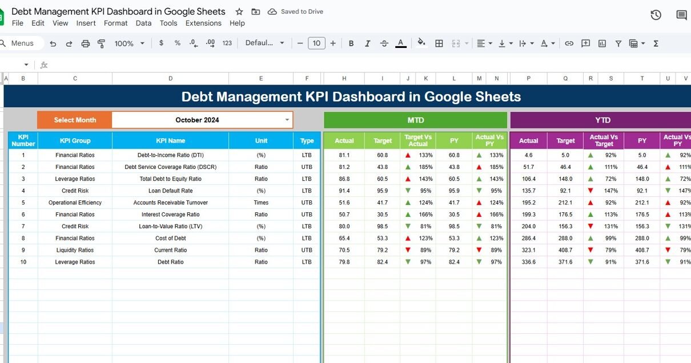Open the Insert menu
Screen dimensions: 691x363
tap(86, 23)
